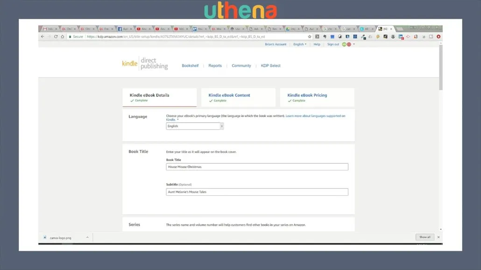481x270 pixels.
Task: Switch to the Google Drive browser tab
Action: [x=293, y=29]
